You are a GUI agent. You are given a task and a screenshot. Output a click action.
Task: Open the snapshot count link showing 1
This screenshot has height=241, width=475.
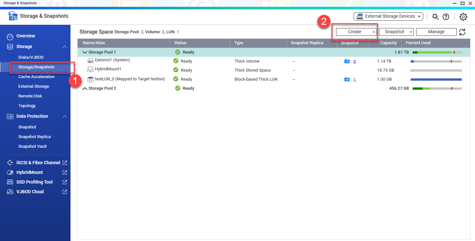tap(354, 79)
